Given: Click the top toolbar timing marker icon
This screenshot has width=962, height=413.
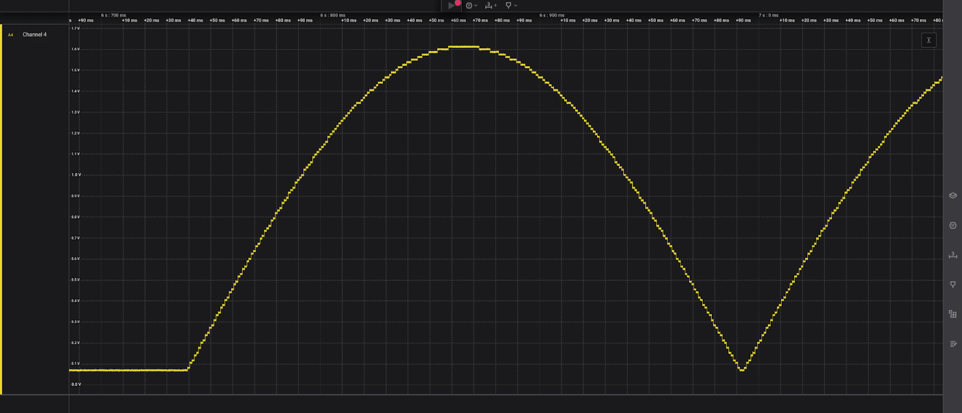Looking at the screenshot, I should pos(508,5).
